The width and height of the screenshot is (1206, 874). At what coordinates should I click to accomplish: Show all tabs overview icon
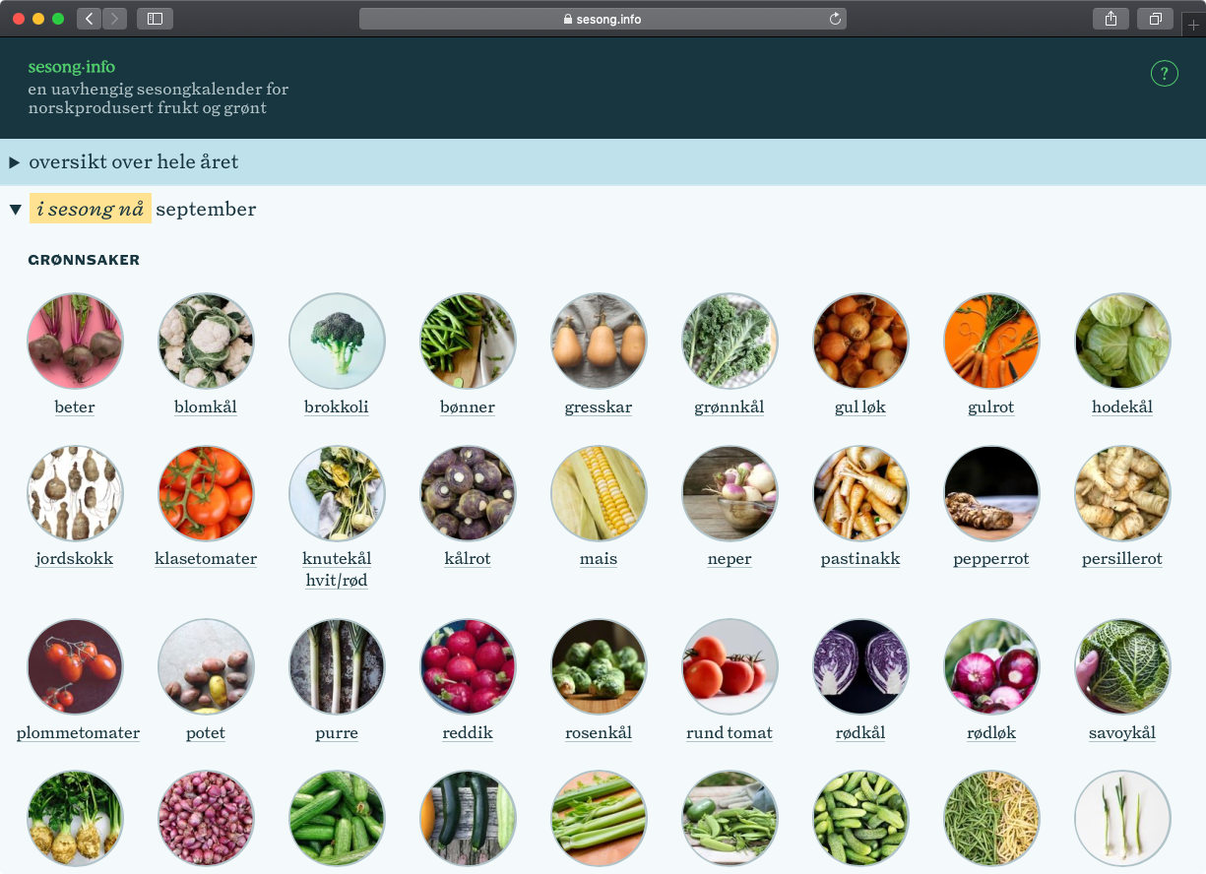1155,19
